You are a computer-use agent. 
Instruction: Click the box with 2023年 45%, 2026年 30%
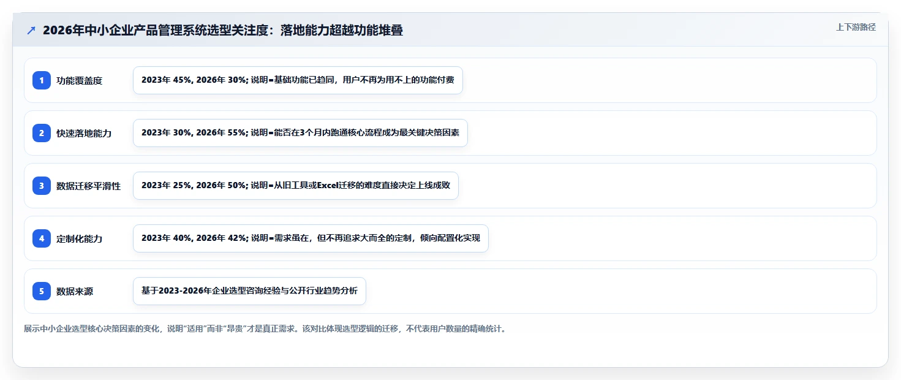298,80
